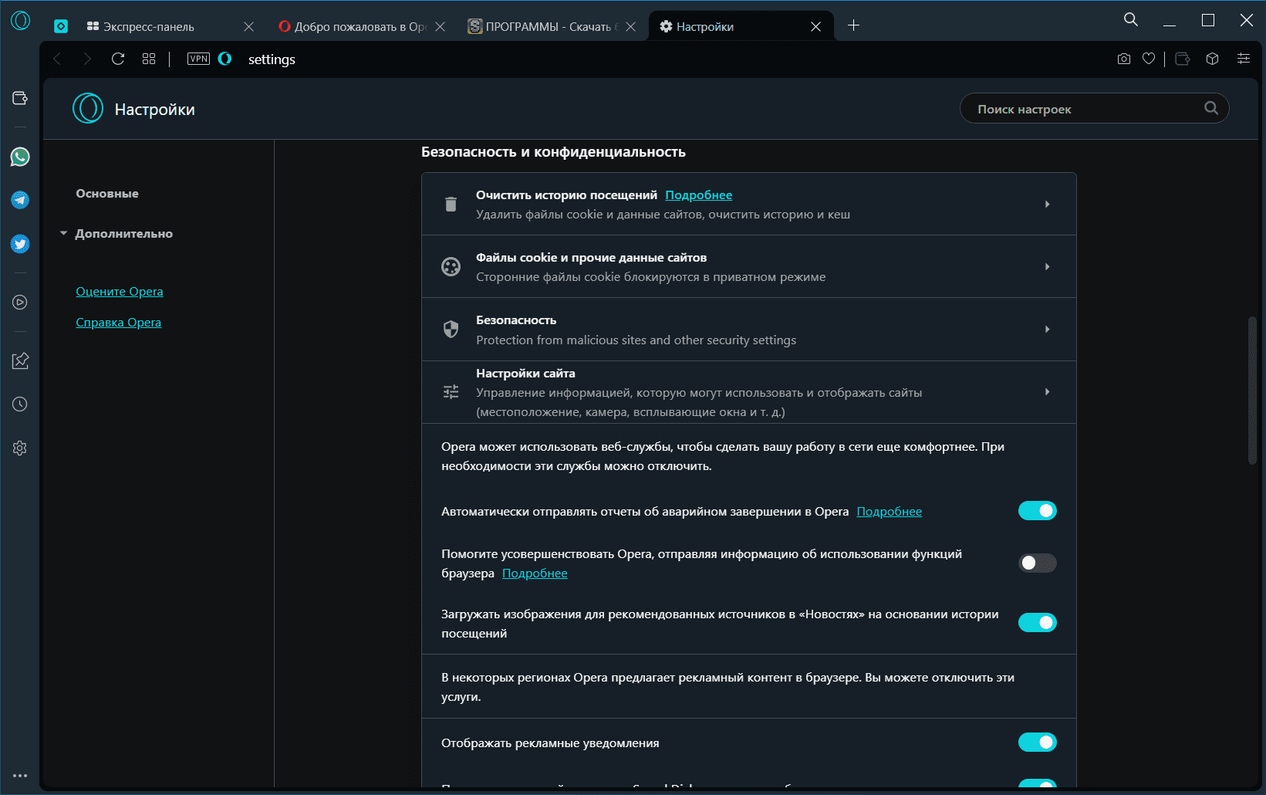Close the Добро пожаловать tab
1266x795 pixels.
[x=440, y=26]
